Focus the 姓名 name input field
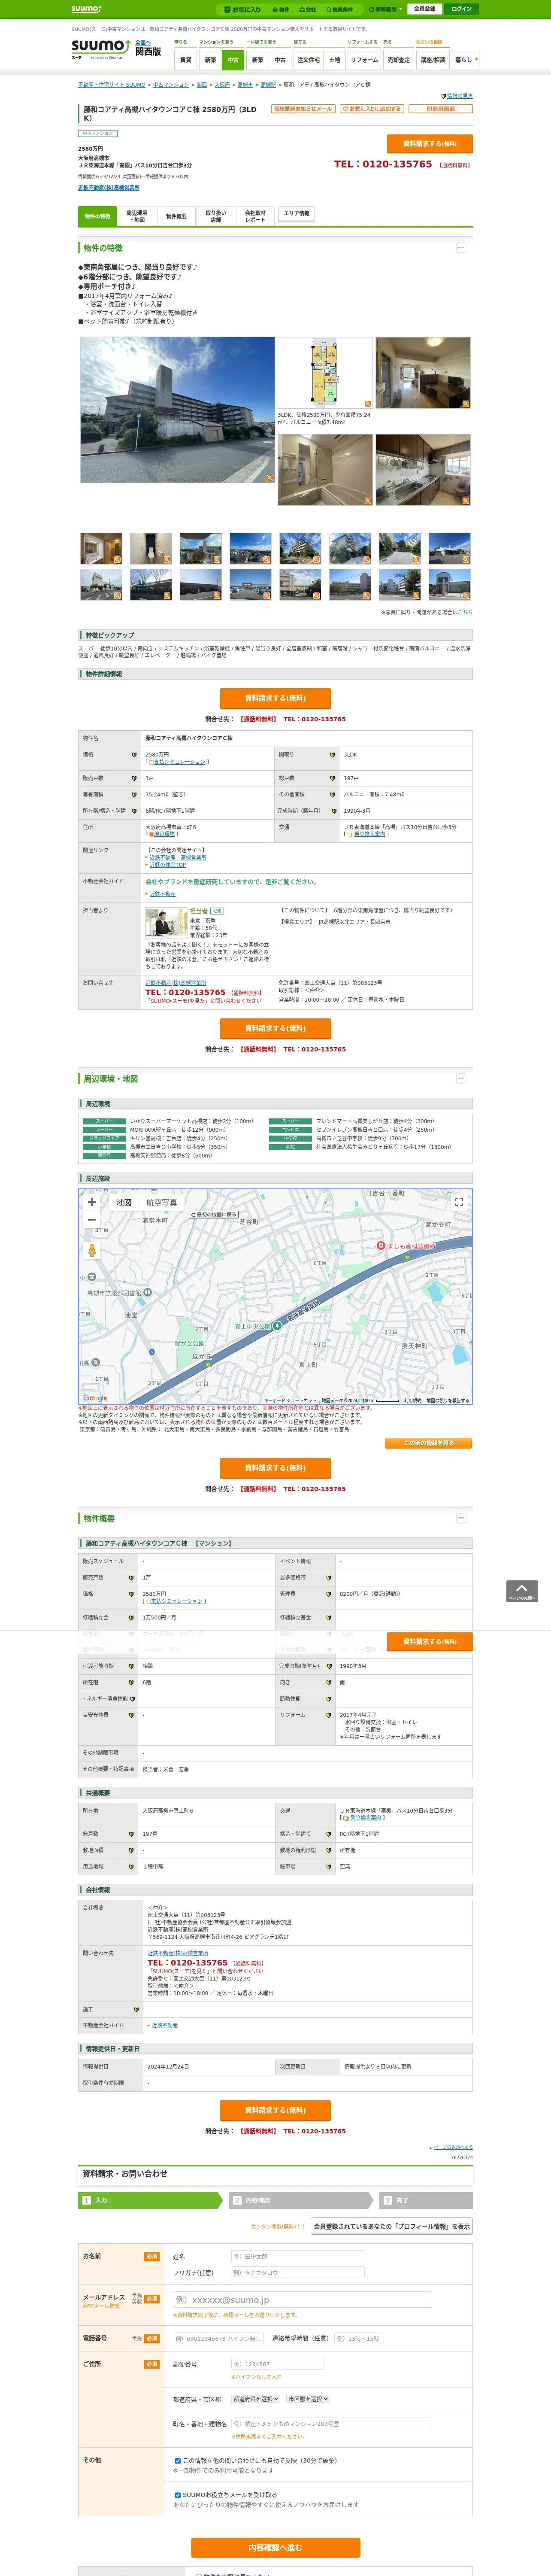 pyautogui.click(x=297, y=2257)
